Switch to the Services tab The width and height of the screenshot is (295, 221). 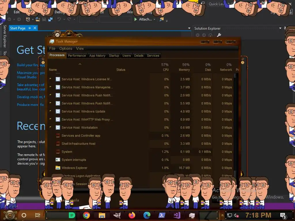pos(153,56)
